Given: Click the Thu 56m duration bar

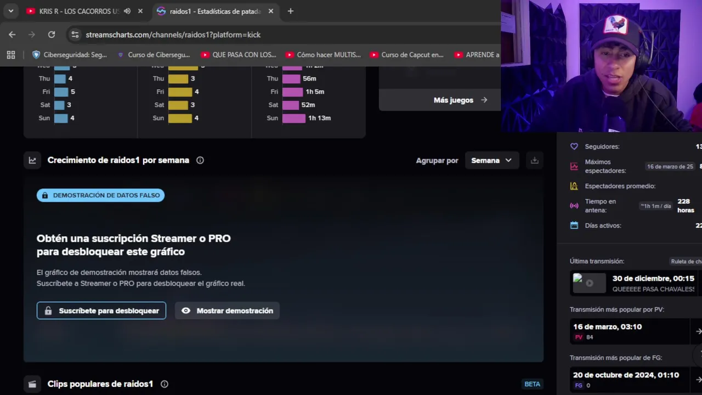Looking at the screenshot, I should tap(291, 78).
